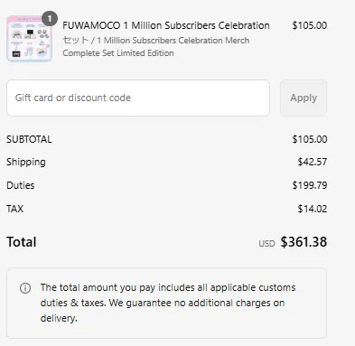Click the $14.02 tax amount
Viewport: 355px width, 346px height.
point(313,209)
